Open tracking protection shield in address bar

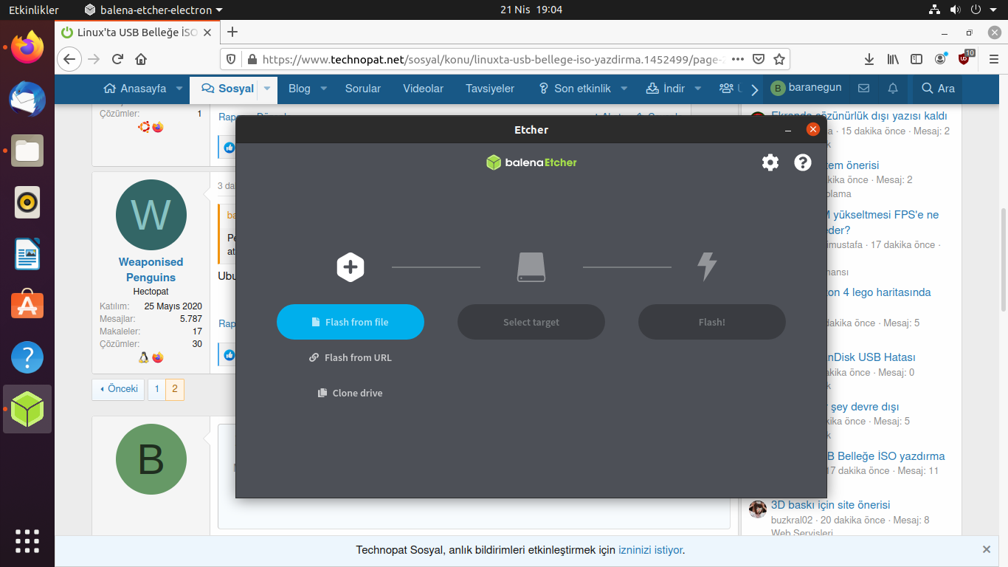231,59
